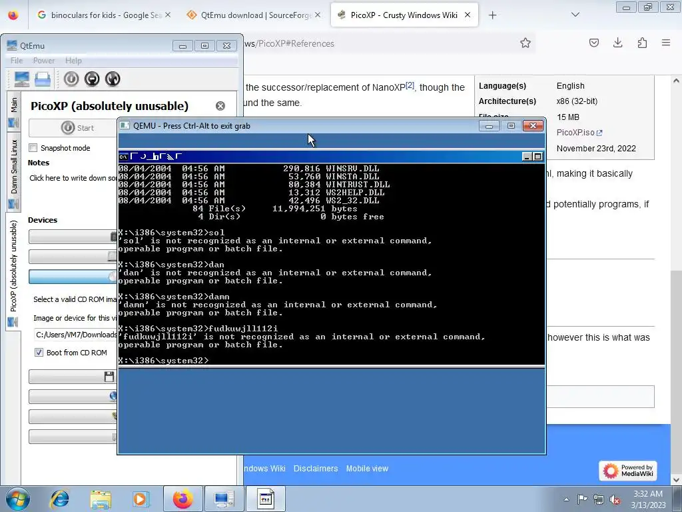Expand the first Devices section bar
Image resolution: width=682 pixels, height=512 pixels.
pos(73,237)
